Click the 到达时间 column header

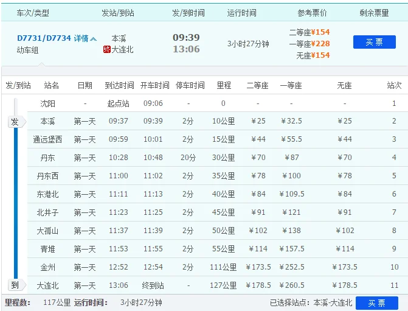point(119,85)
